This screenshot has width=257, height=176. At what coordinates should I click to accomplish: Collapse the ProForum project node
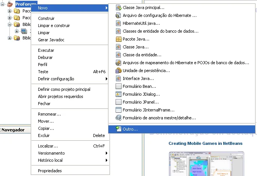tap(3, 4)
